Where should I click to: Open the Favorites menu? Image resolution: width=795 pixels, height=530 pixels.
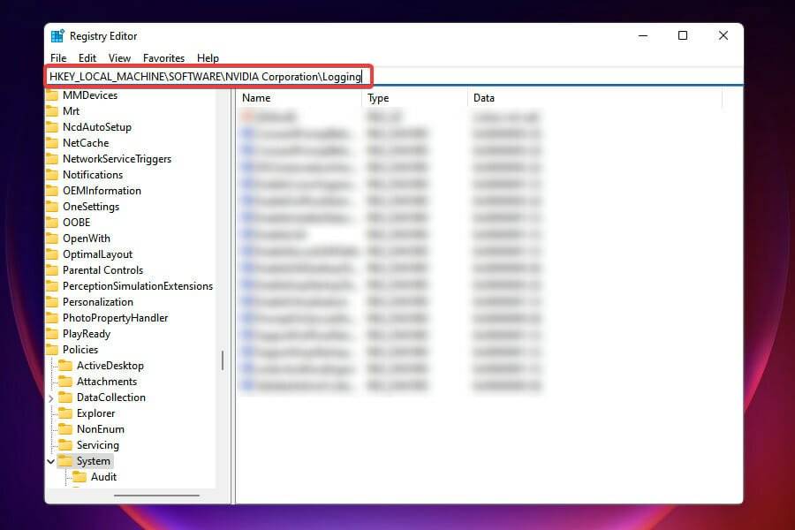[163, 57]
